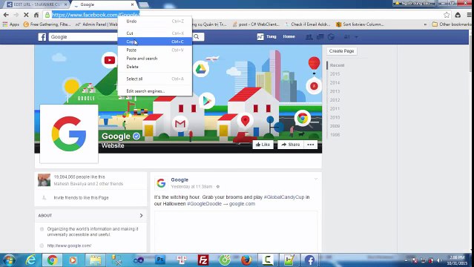The height and width of the screenshot is (267, 474).
Task: Open FileZilla from the taskbar
Action: (203, 260)
